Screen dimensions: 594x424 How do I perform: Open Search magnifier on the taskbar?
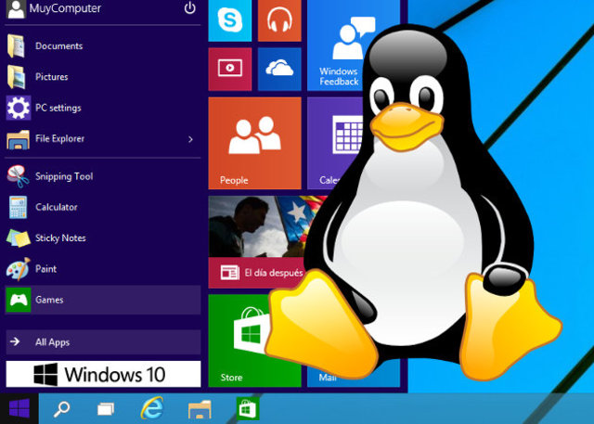[61, 409]
